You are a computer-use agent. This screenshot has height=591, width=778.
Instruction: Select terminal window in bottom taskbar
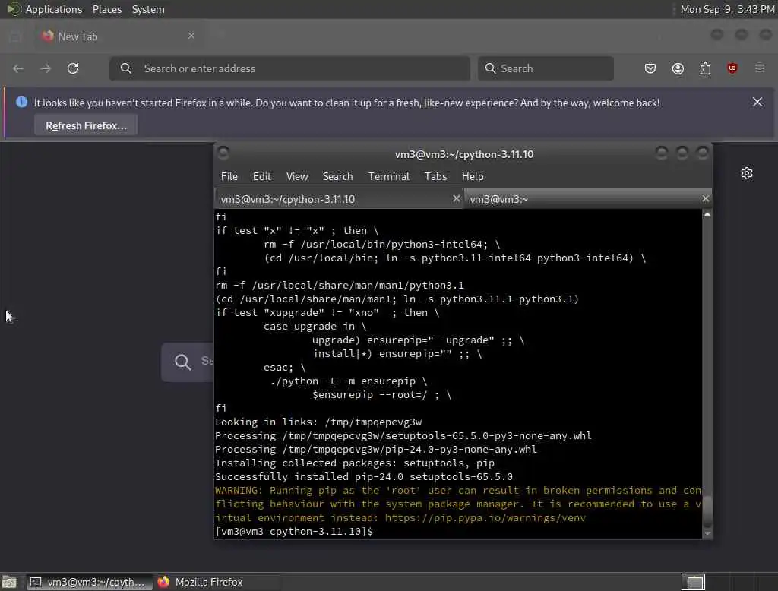coord(88,582)
